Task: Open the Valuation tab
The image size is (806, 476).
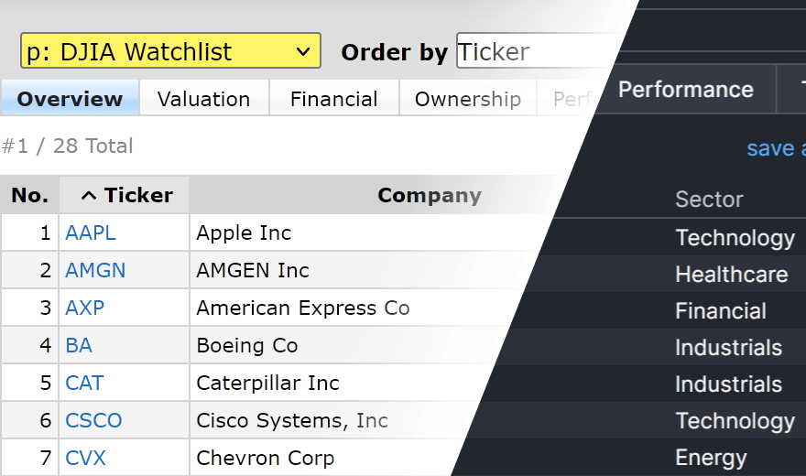Action: 203,99
